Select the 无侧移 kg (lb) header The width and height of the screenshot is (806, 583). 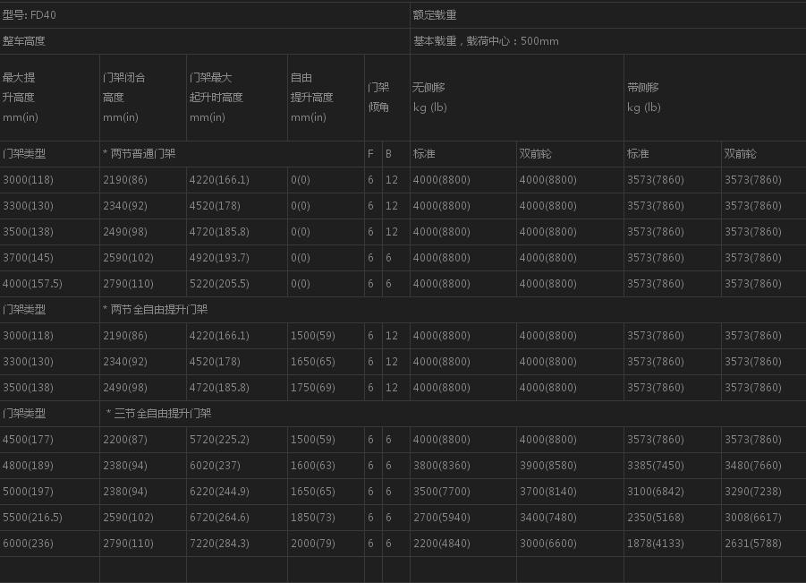429,97
